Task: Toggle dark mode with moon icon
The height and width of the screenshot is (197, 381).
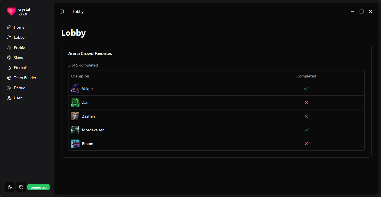Action: tap(10, 187)
